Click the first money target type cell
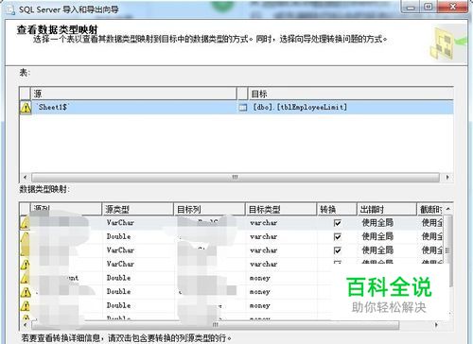This screenshot has height=344, width=473. coord(282,278)
